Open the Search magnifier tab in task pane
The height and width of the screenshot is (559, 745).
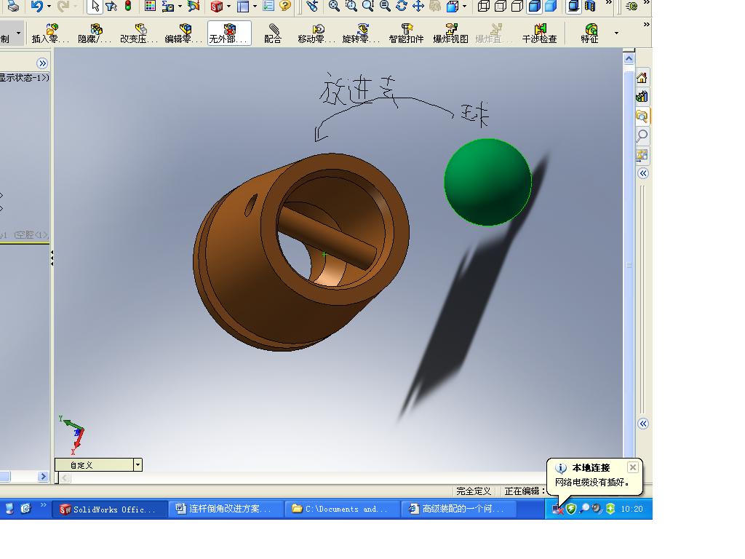coord(642,135)
